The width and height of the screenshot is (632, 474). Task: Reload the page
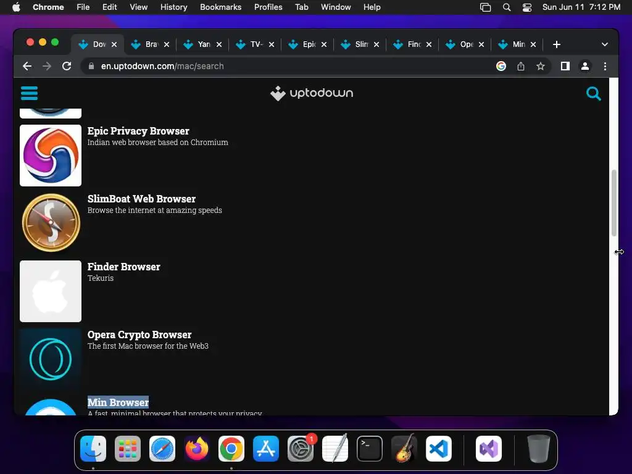pos(67,66)
